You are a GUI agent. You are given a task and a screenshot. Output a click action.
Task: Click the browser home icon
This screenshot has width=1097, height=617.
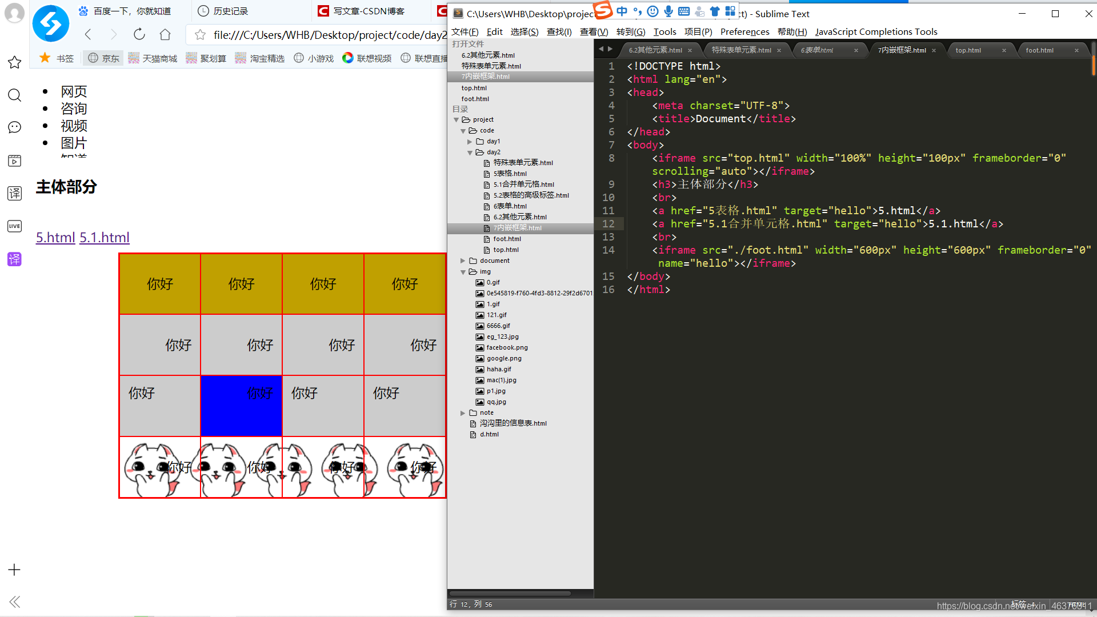tap(165, 34)
